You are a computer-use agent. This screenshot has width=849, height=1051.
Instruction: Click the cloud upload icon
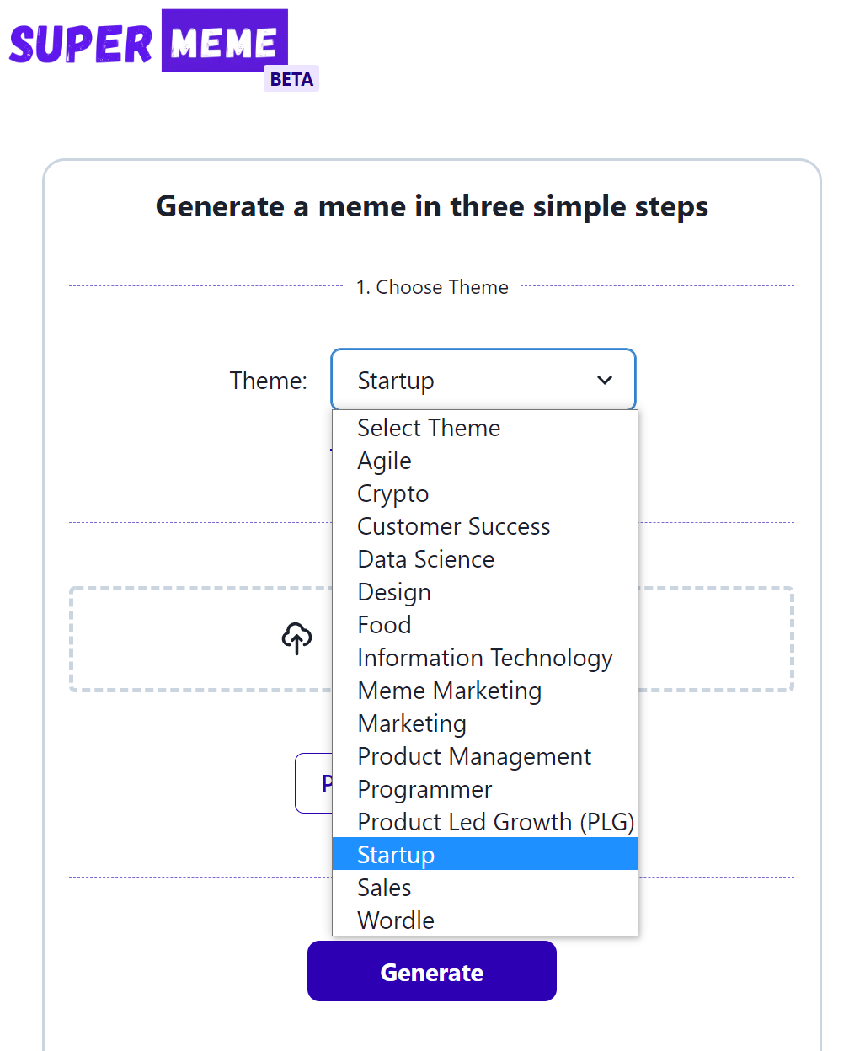click(296, 638)
